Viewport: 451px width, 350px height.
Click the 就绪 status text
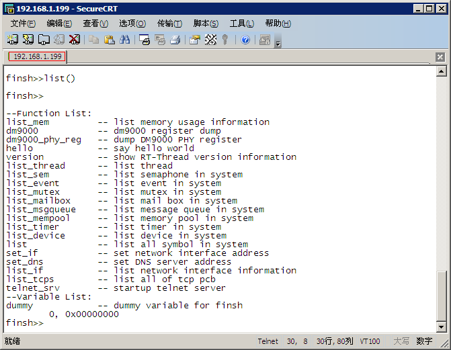(x=12, y=341)
